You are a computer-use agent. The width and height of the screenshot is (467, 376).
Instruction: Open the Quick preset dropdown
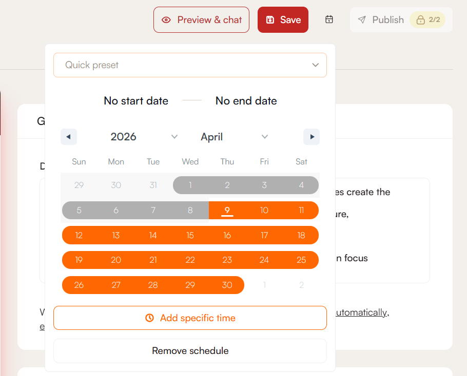(x=190, y=65)
